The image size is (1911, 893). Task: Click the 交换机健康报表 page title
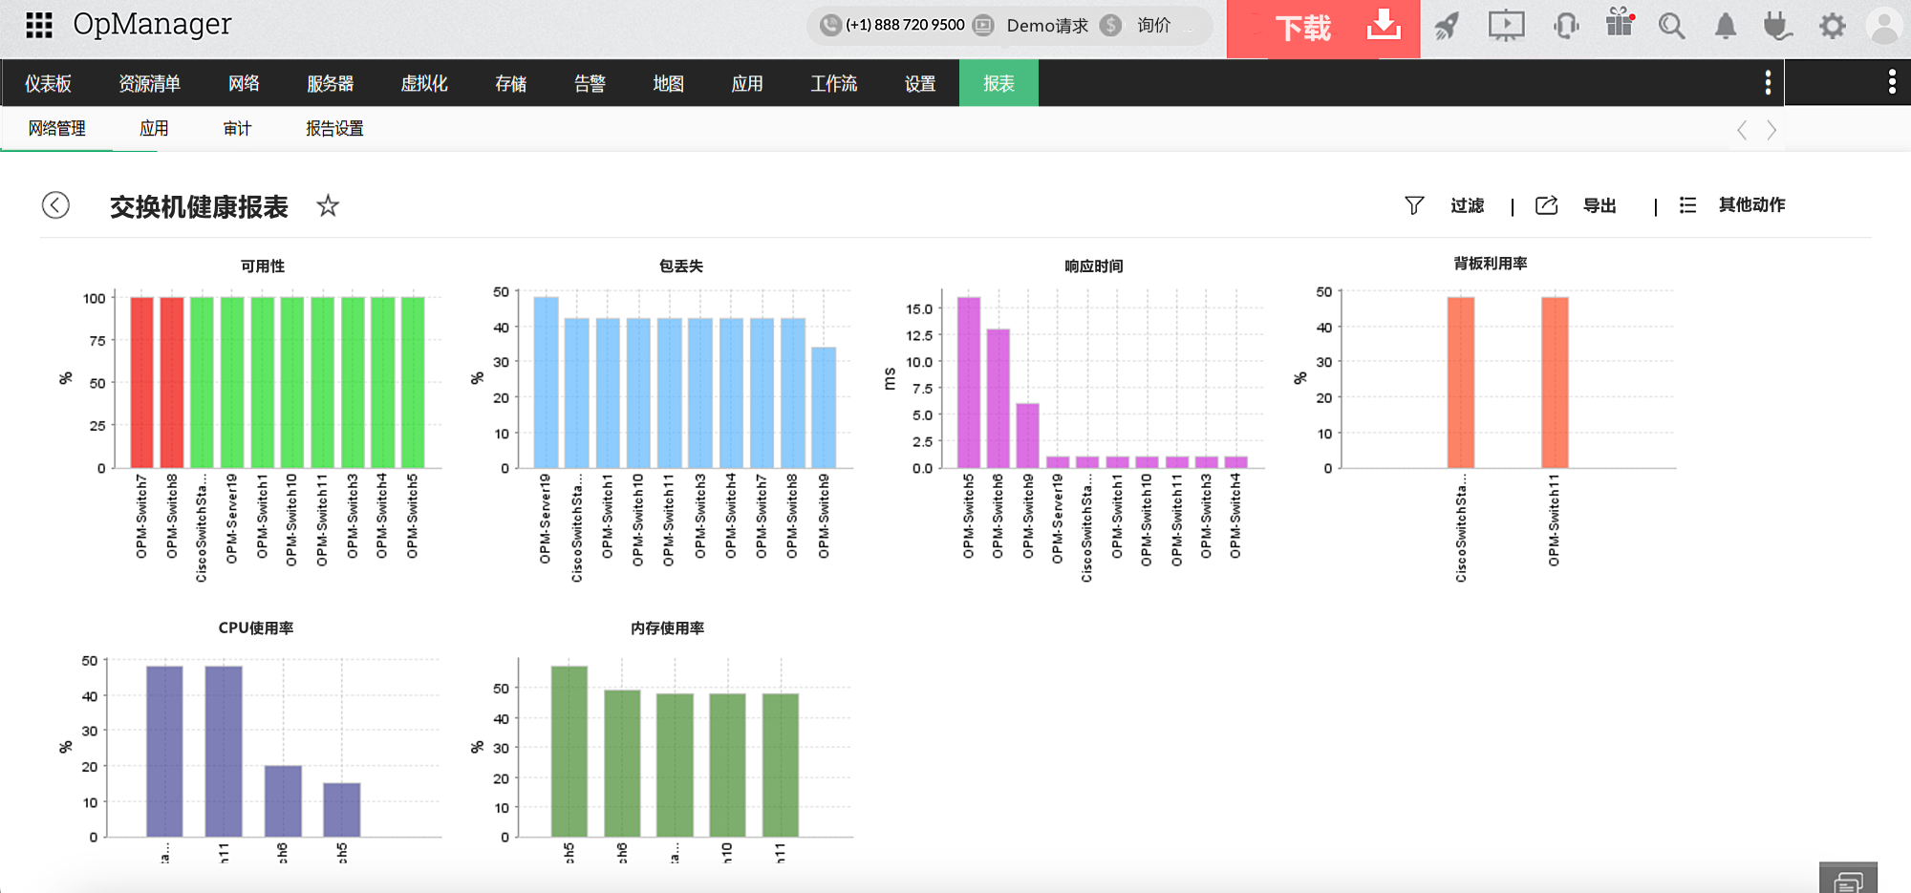(x=199, y=206)
